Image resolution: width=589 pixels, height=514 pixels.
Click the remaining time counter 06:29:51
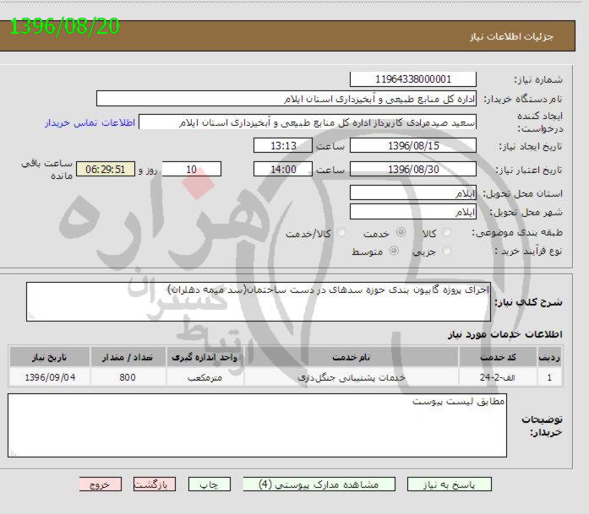pos(105,169)
